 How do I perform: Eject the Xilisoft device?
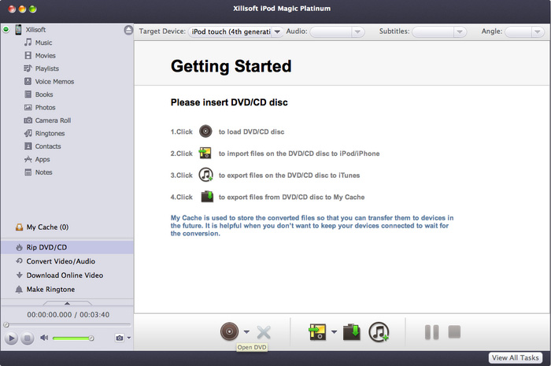coord(128,30)
